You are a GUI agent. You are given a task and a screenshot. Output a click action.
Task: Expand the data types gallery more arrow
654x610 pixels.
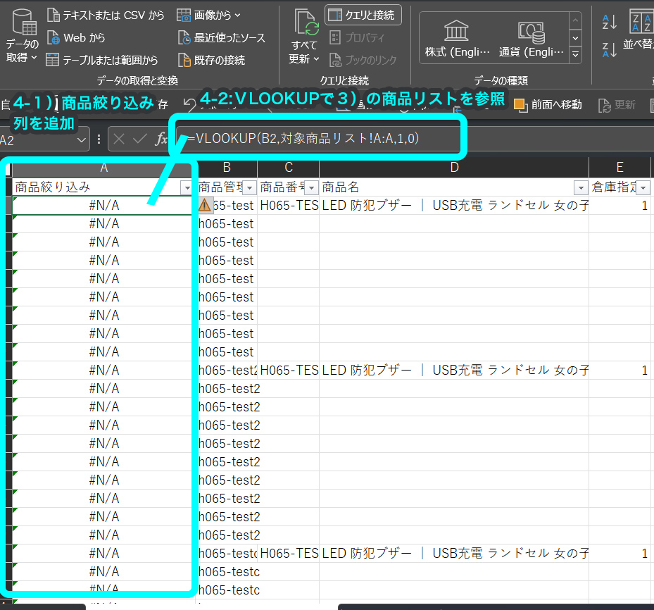click(x=576, y=54)
